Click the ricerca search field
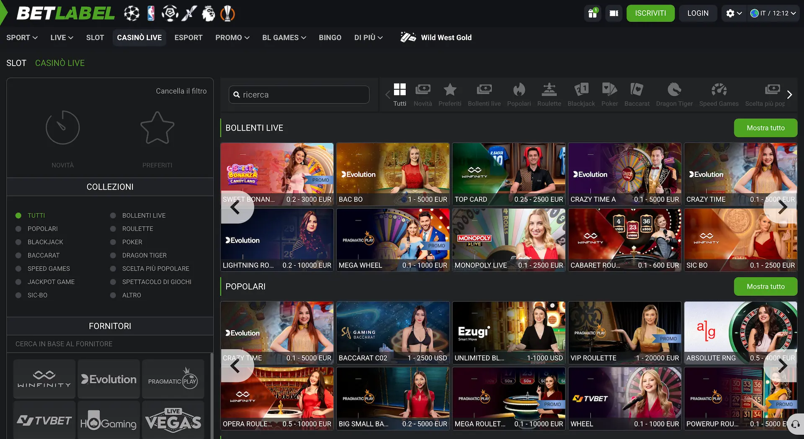Image resolution: width=804 pixels, height=439 pixels. [299, 95]
